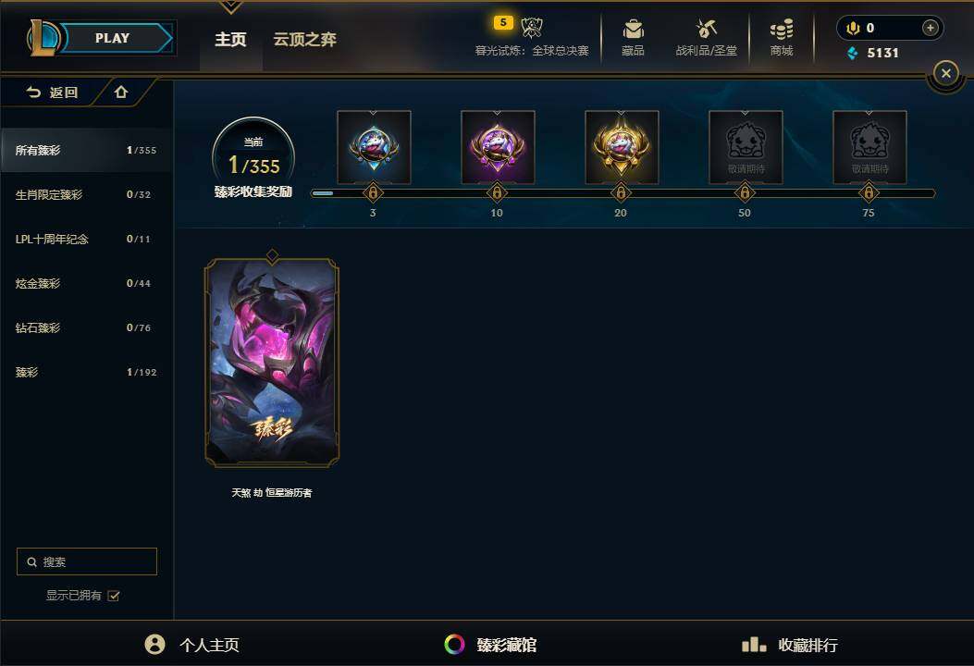Switch to the 主页 tab
The width and height of the screenshot is (974, 666).
click(x=230, y=40)
